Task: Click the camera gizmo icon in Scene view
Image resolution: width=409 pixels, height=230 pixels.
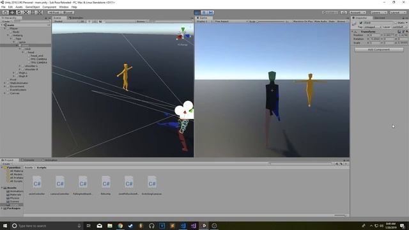Action: click(x=185, y=110)
